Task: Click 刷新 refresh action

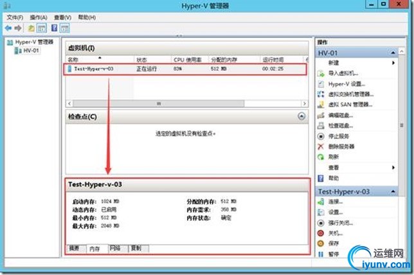Action: tap(334, 157)
